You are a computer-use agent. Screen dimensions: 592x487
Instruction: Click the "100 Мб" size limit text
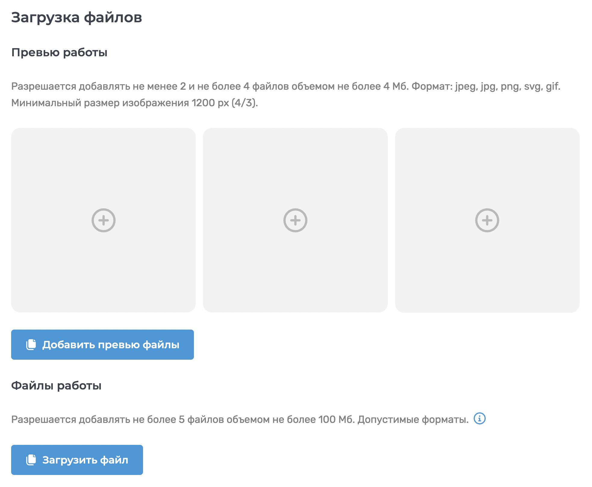point(336,419)
